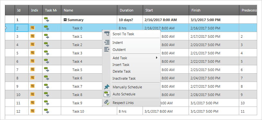Select the Id cell of row 2
This screenshot has width=262, height=120.
[x=22, y=28]
